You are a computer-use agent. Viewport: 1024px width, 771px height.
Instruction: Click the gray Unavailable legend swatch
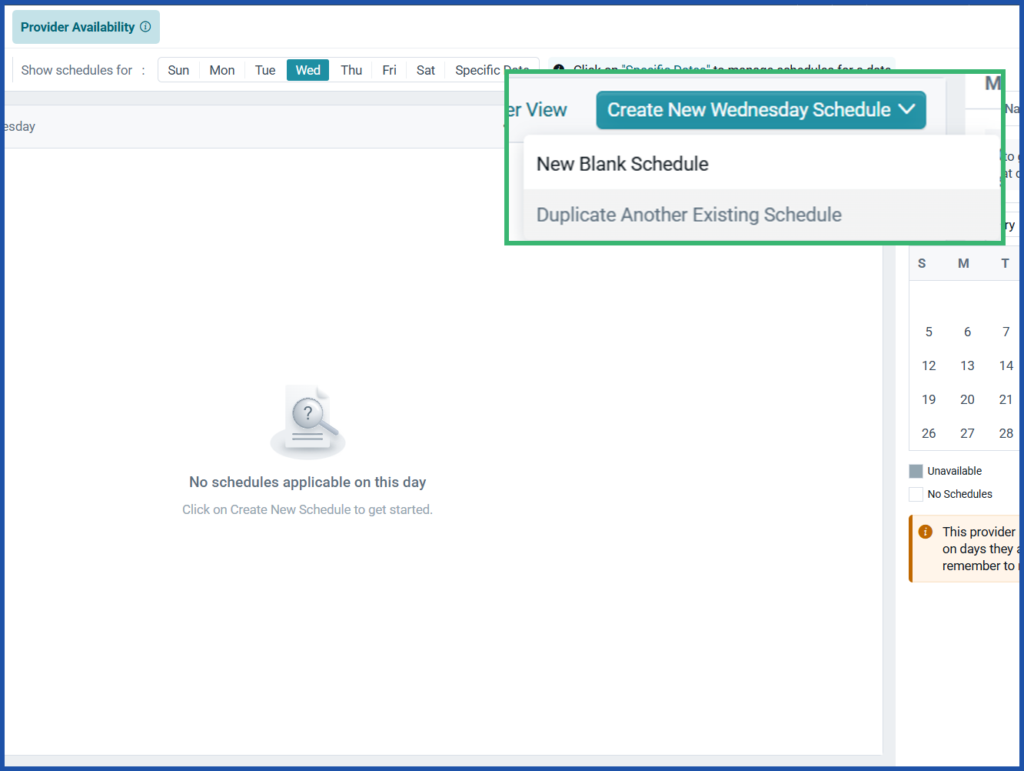(916, 470)
